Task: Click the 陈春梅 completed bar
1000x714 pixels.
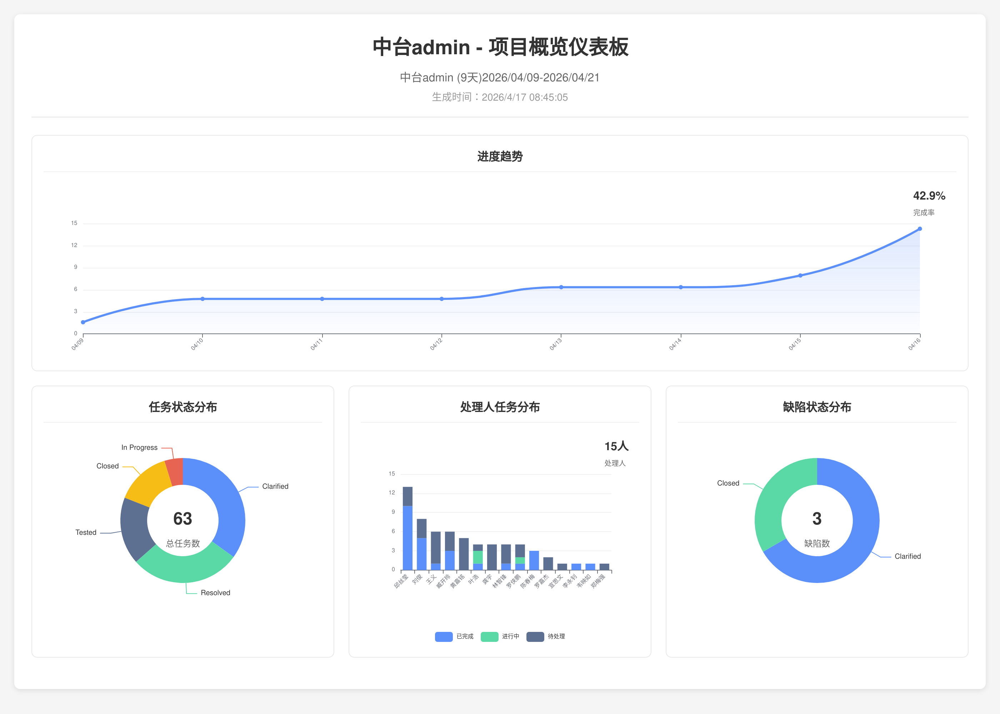Action: (534, 560)
